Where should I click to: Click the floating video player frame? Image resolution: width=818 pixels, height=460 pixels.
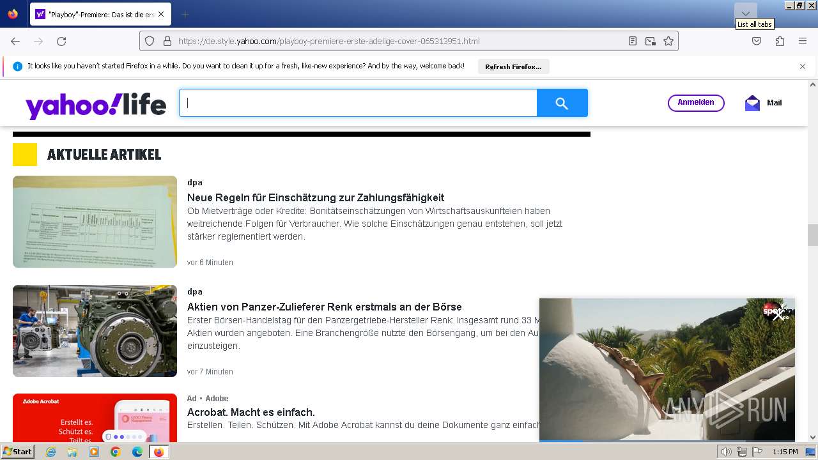(x=667, y=369)
